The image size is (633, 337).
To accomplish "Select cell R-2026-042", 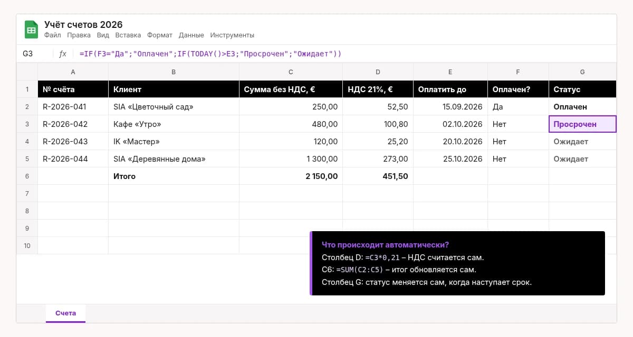I will 73,124.
